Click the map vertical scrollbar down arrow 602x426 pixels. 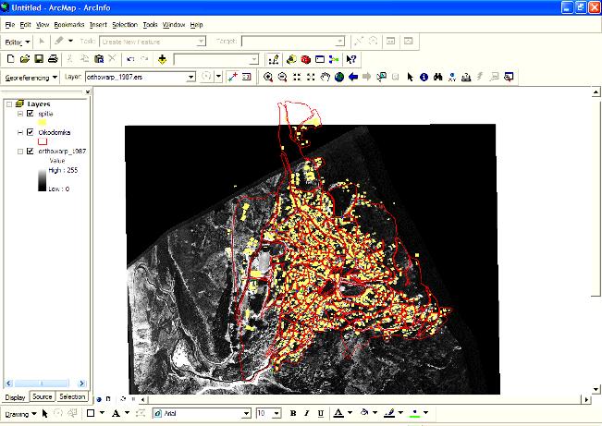(596, 390)
